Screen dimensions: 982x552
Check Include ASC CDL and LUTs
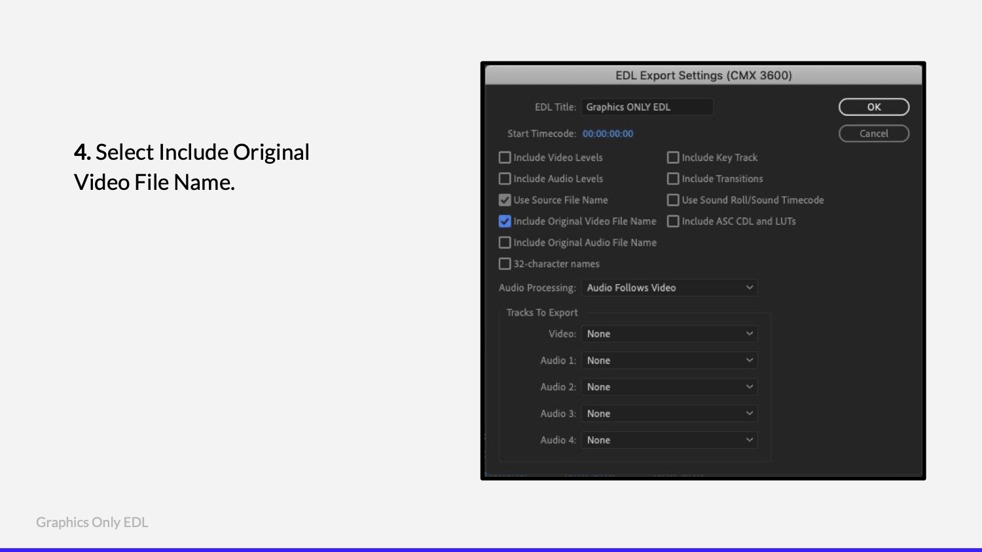tap(673, 221)
